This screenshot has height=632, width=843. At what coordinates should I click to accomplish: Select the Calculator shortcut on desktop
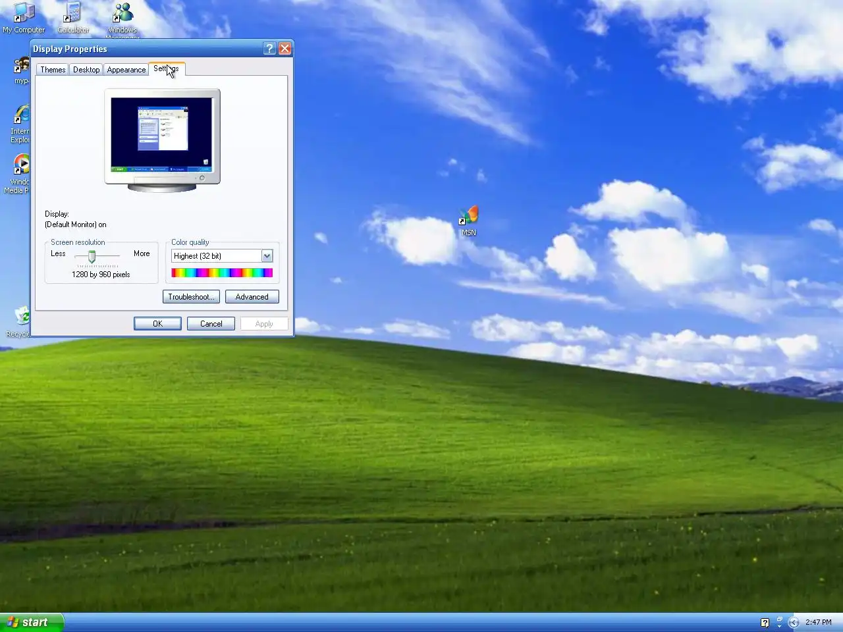pyautogui.click(x=73, y=17)
